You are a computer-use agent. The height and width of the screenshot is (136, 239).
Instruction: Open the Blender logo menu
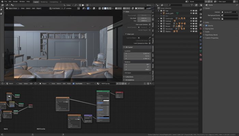point(2,1)
